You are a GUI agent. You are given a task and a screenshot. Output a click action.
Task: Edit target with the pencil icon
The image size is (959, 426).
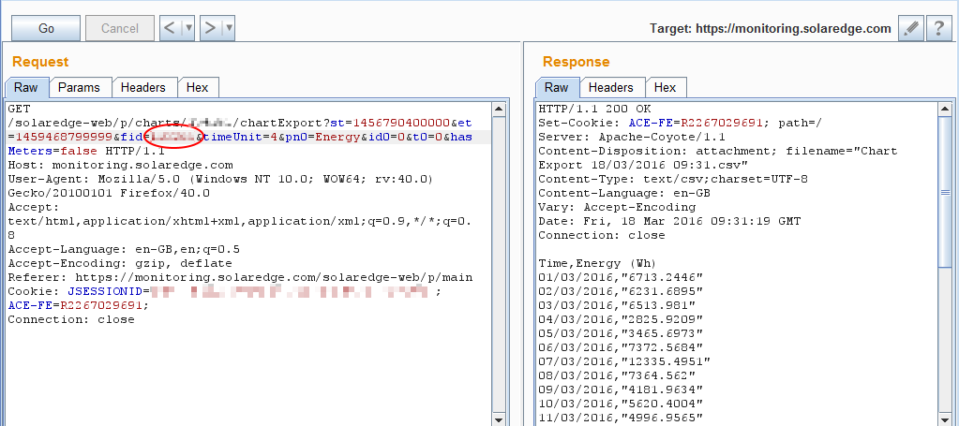[910, 28]
